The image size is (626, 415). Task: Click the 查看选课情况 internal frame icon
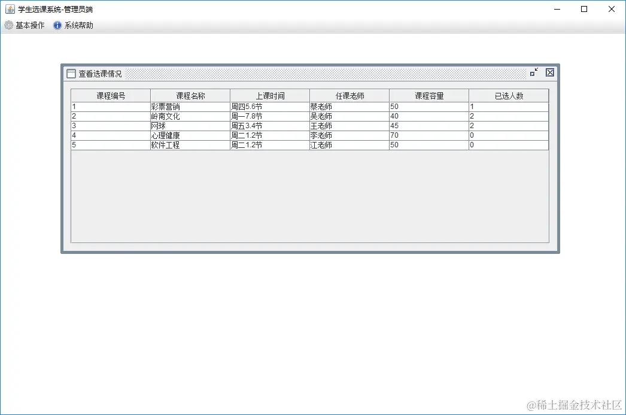(71, 74)
